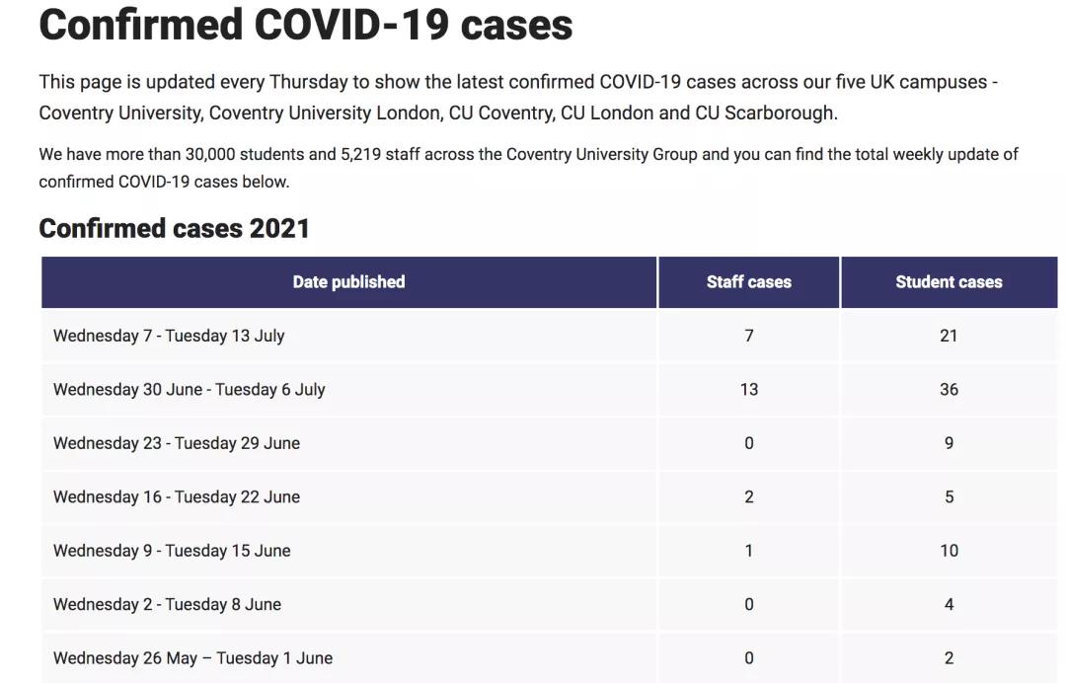Click the "Wednesday 30 June - Tuesday 6 July" date
1066x683 pixels.
click(x=189, y=390)
